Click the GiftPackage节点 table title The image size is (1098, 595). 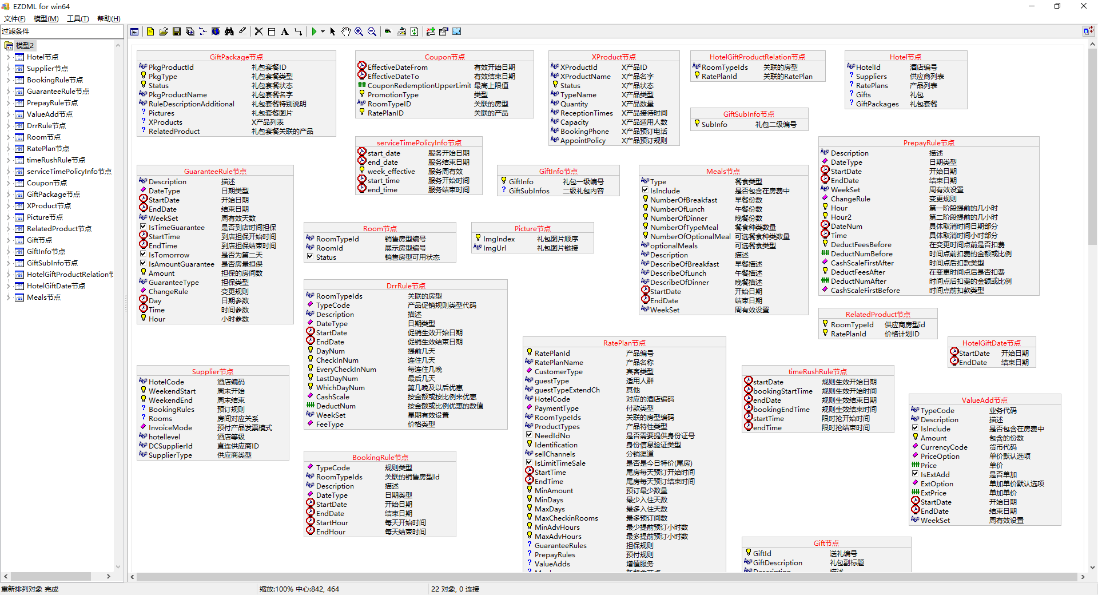pyautogui.click(x=236, y=57)
